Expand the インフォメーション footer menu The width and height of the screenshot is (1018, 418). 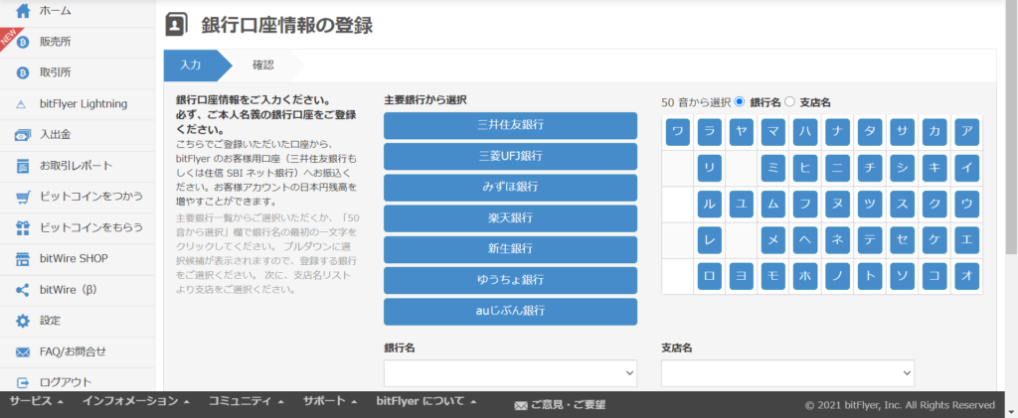tap(135, 401)
